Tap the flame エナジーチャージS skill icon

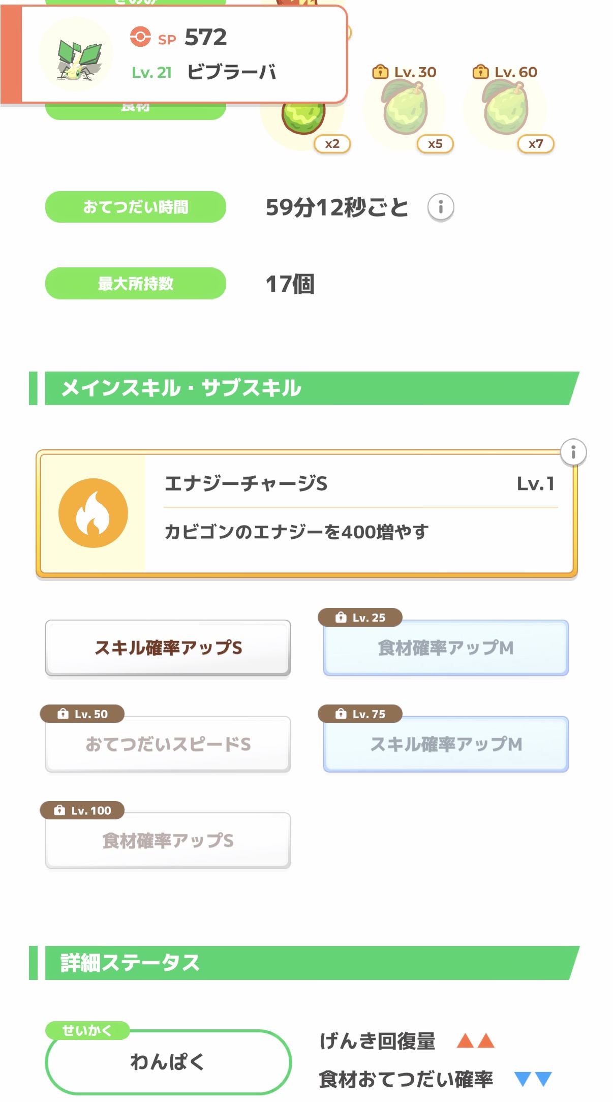[x=93, y=513]
